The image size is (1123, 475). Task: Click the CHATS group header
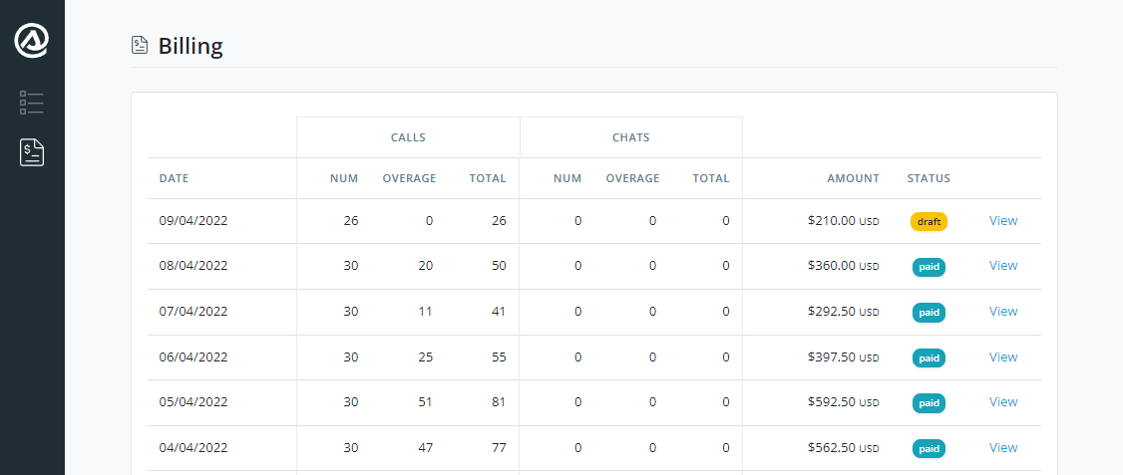pos(631,137)
